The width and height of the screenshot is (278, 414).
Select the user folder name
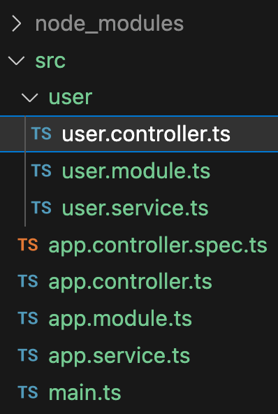pyautogui.click(x=71, y=97)
